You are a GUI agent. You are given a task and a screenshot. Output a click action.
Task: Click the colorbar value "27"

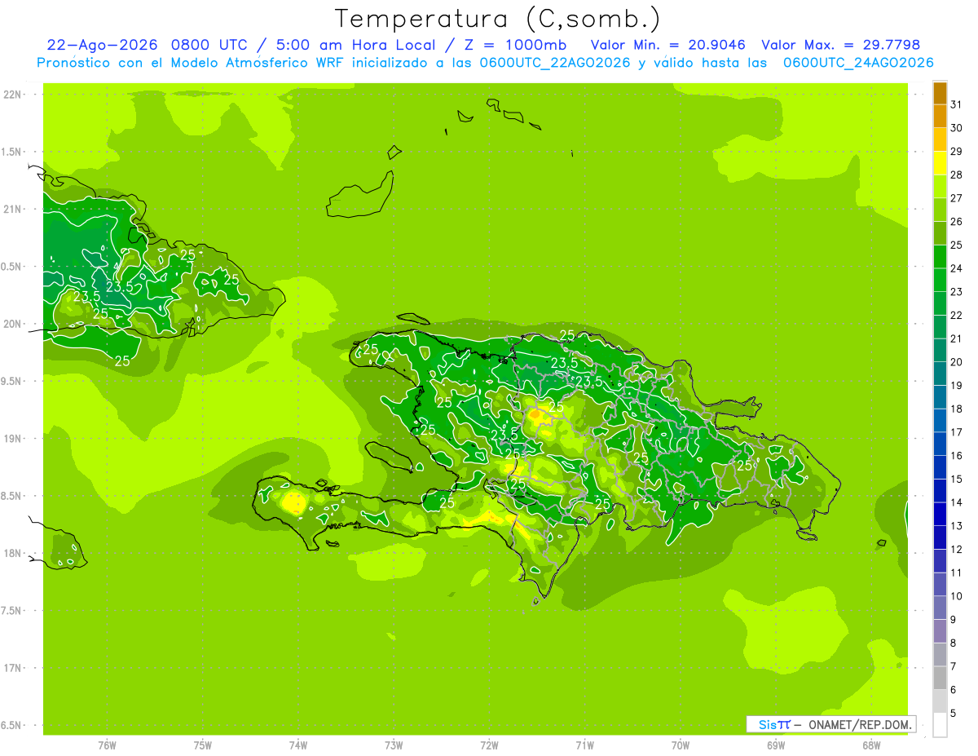[956, 198]
